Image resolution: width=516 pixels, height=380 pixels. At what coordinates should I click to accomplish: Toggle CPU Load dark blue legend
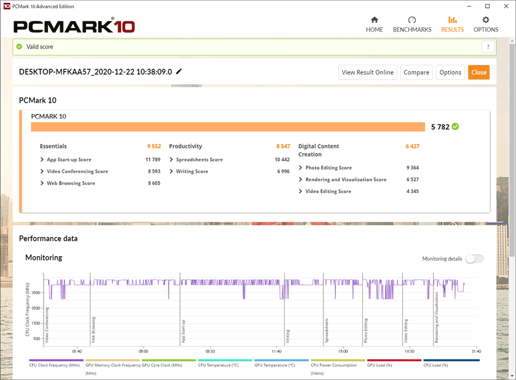click(x=451, y=363)
